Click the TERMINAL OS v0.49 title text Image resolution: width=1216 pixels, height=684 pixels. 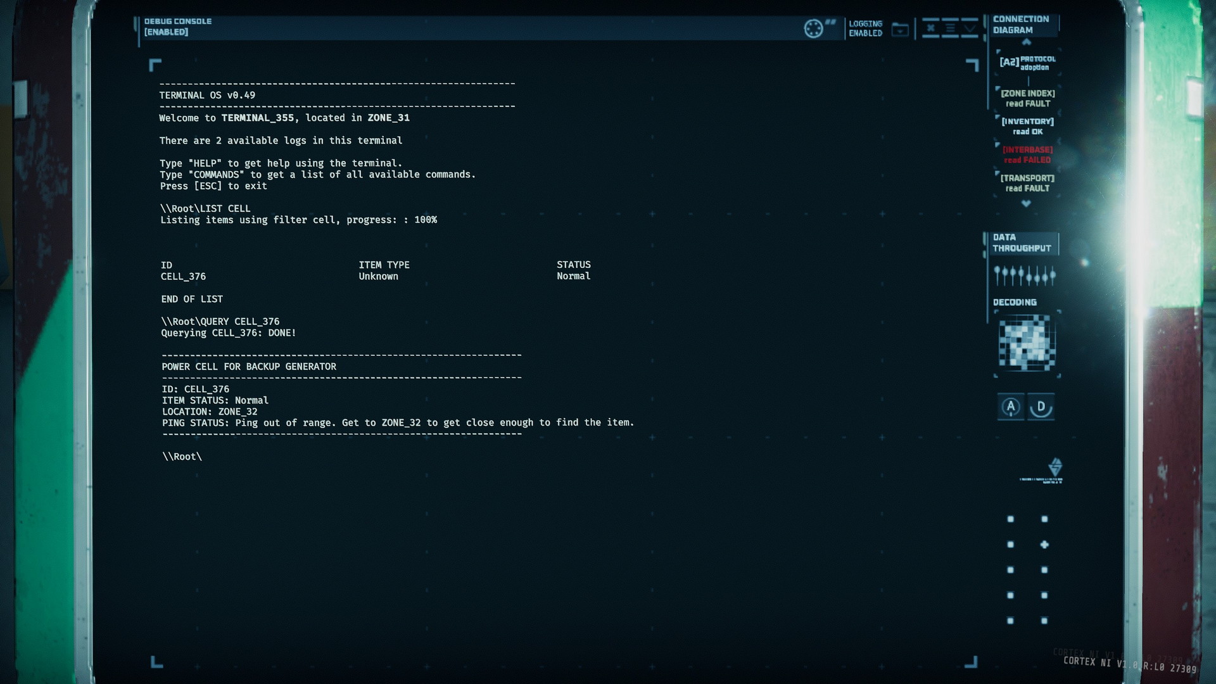[x=207, y=96]
